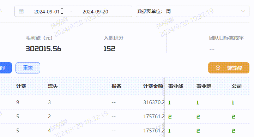
Task: Click the start date 2024-09-01
Action: point(47,12)
